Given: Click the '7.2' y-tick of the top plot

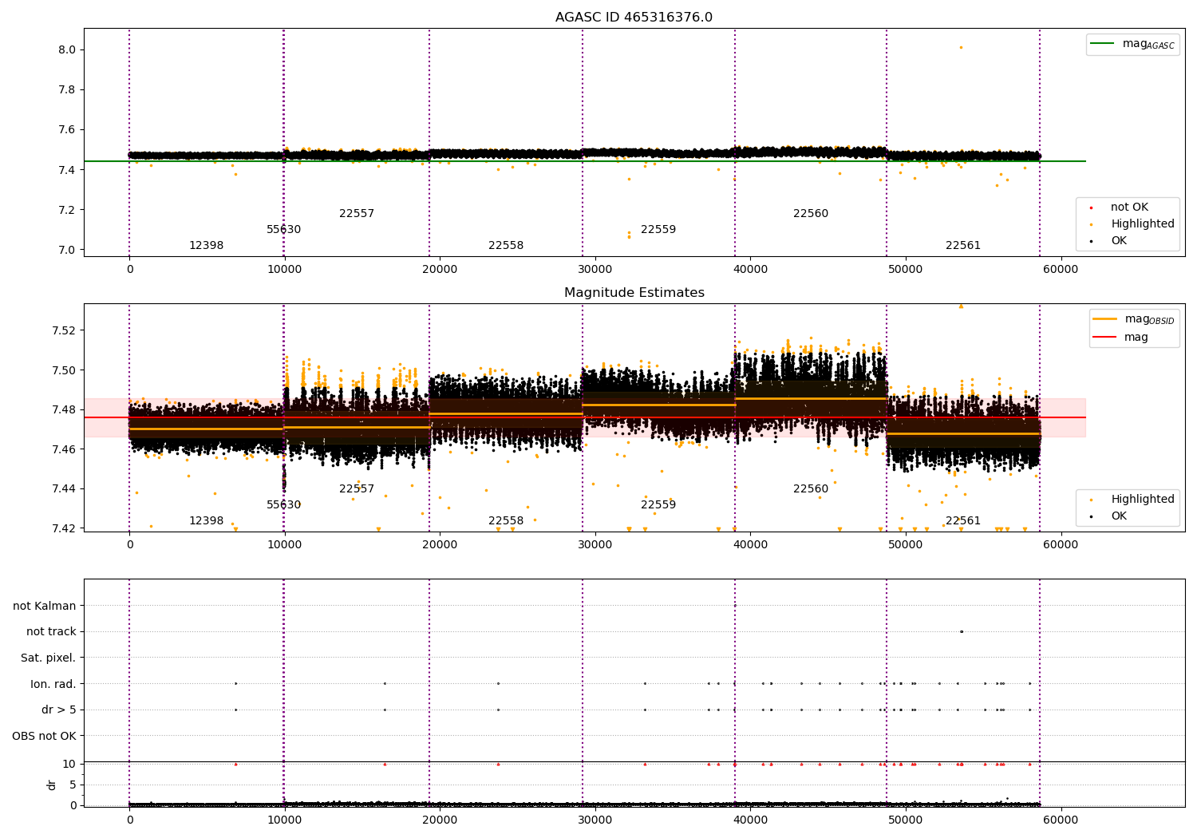Looking at the screenshot, I should coord(67,210).
